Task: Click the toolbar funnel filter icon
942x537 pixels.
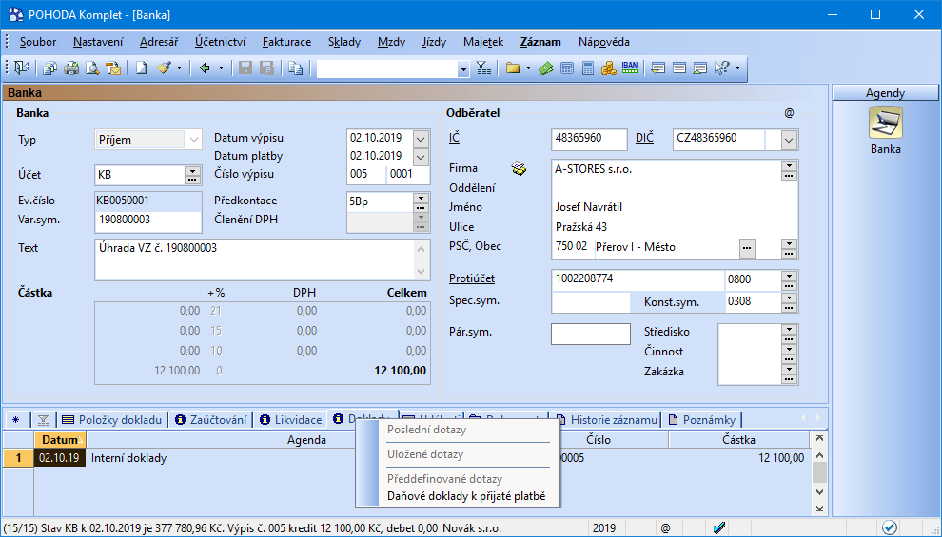Action: click(x=483, y=67)
